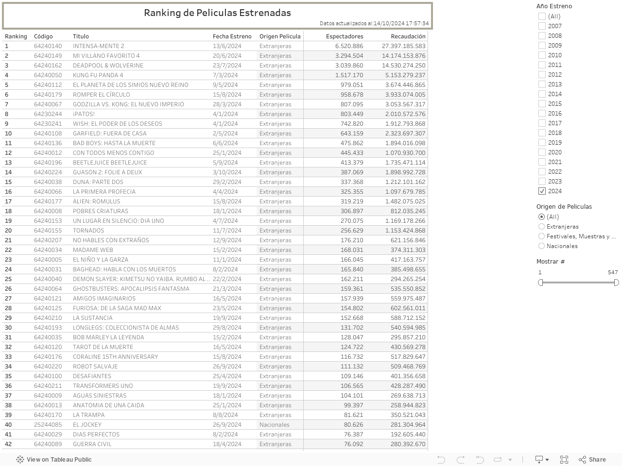Open the Download menu icon
The height and width of the screenshot is (466, 622).
[x=542, y=459]
